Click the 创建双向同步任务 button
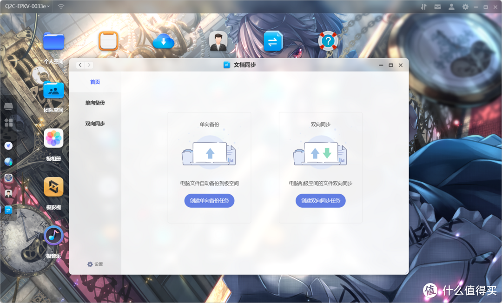This screenshot has width=502, height=303. (x=320, y=201)
